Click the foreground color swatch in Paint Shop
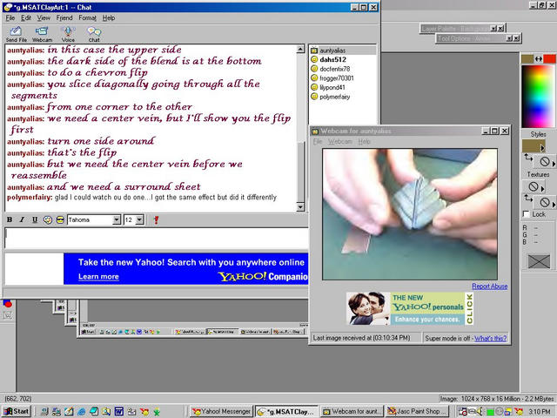Viewport: 557px width, 418px height. [527, 59]
